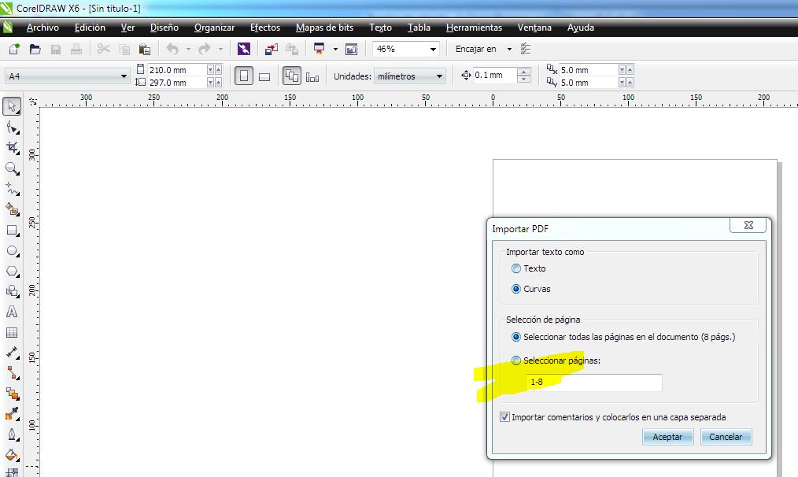Select the Table tool
Viewport: 798px width, 477px height.
13,332
